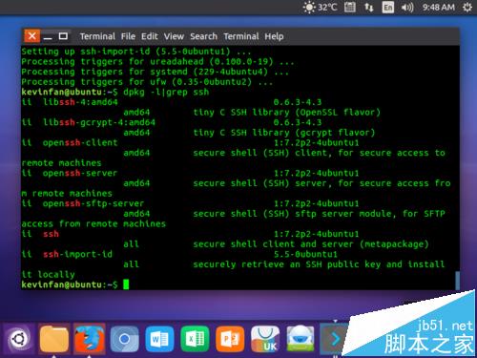Click the 'ssh-import-id' package row
The image size is (477, 358).
pyautogui.click(x=179, y=254)
